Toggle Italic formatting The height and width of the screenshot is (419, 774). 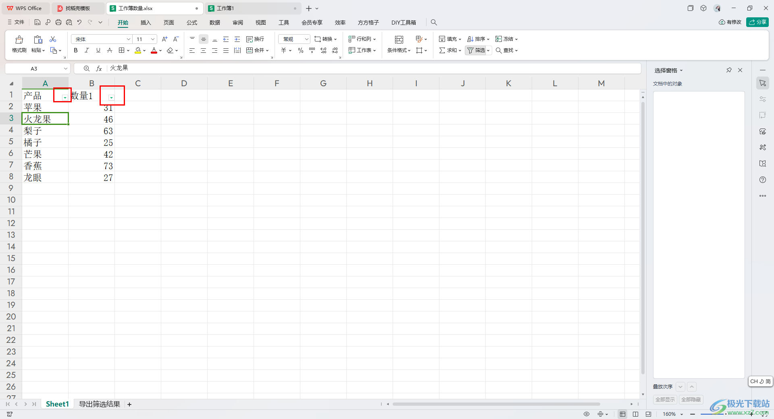(x=87, y=50)
